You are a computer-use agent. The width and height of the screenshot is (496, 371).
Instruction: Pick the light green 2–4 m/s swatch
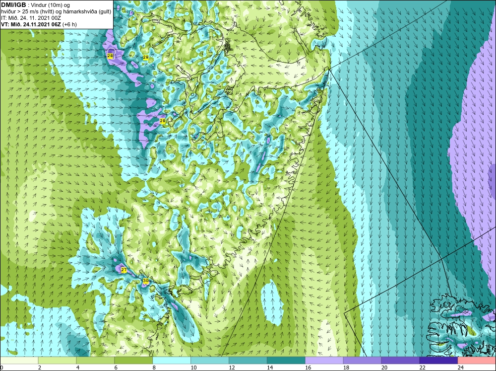tap(57, 360)
